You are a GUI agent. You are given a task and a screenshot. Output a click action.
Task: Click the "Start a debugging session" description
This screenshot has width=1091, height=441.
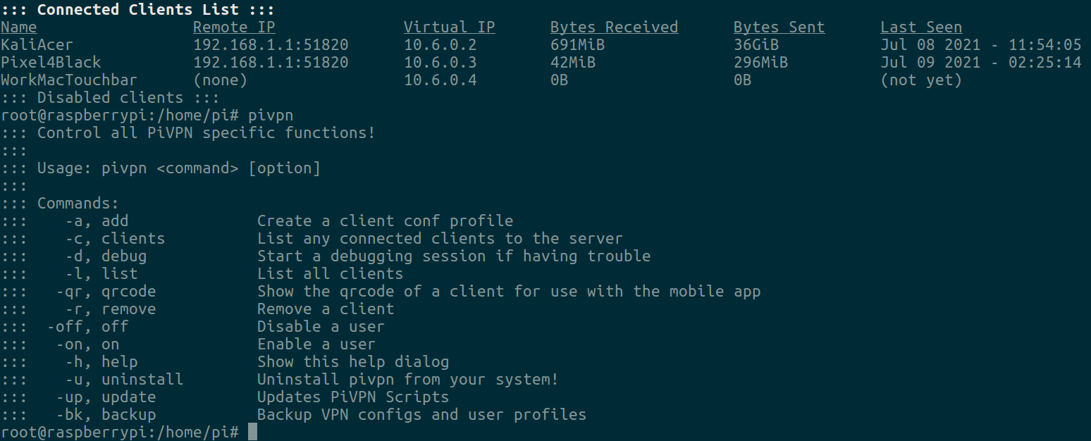[x=453, y=256]
